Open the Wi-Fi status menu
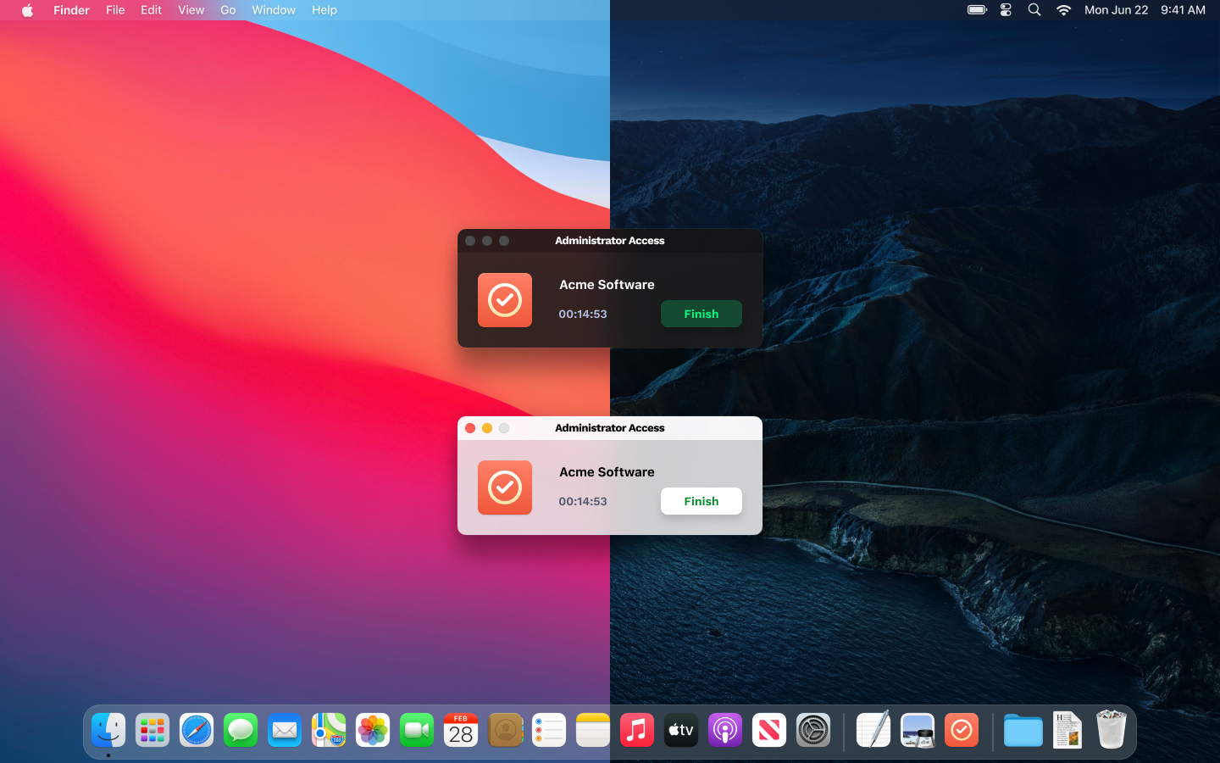This screenshot has height=763, width=1220. [1063, 10]
